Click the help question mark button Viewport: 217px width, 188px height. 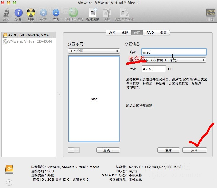(9, 183)
